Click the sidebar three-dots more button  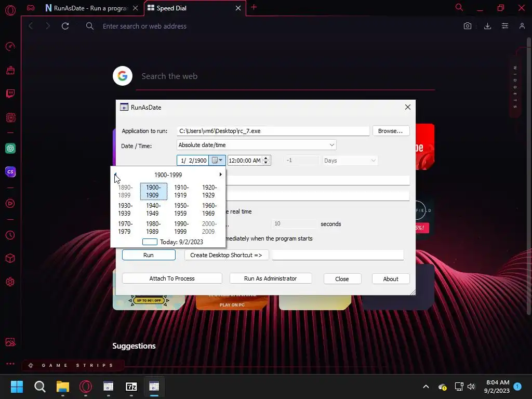click(10, 364)
